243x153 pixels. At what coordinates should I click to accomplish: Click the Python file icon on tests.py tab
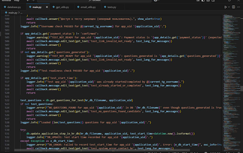[105, 7]
